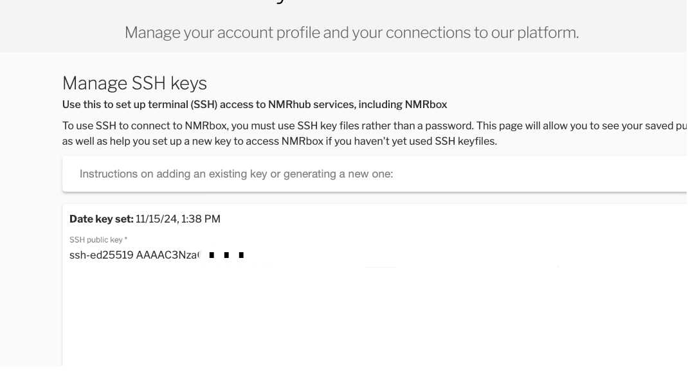Click the bold 'Date key set:' label

tap(102, 219)
